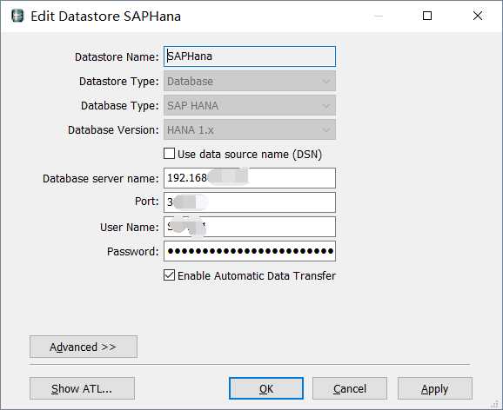This screenshot has height=410, width=503.
Task: Confirm with the OK button
Action: coord(266,388)
